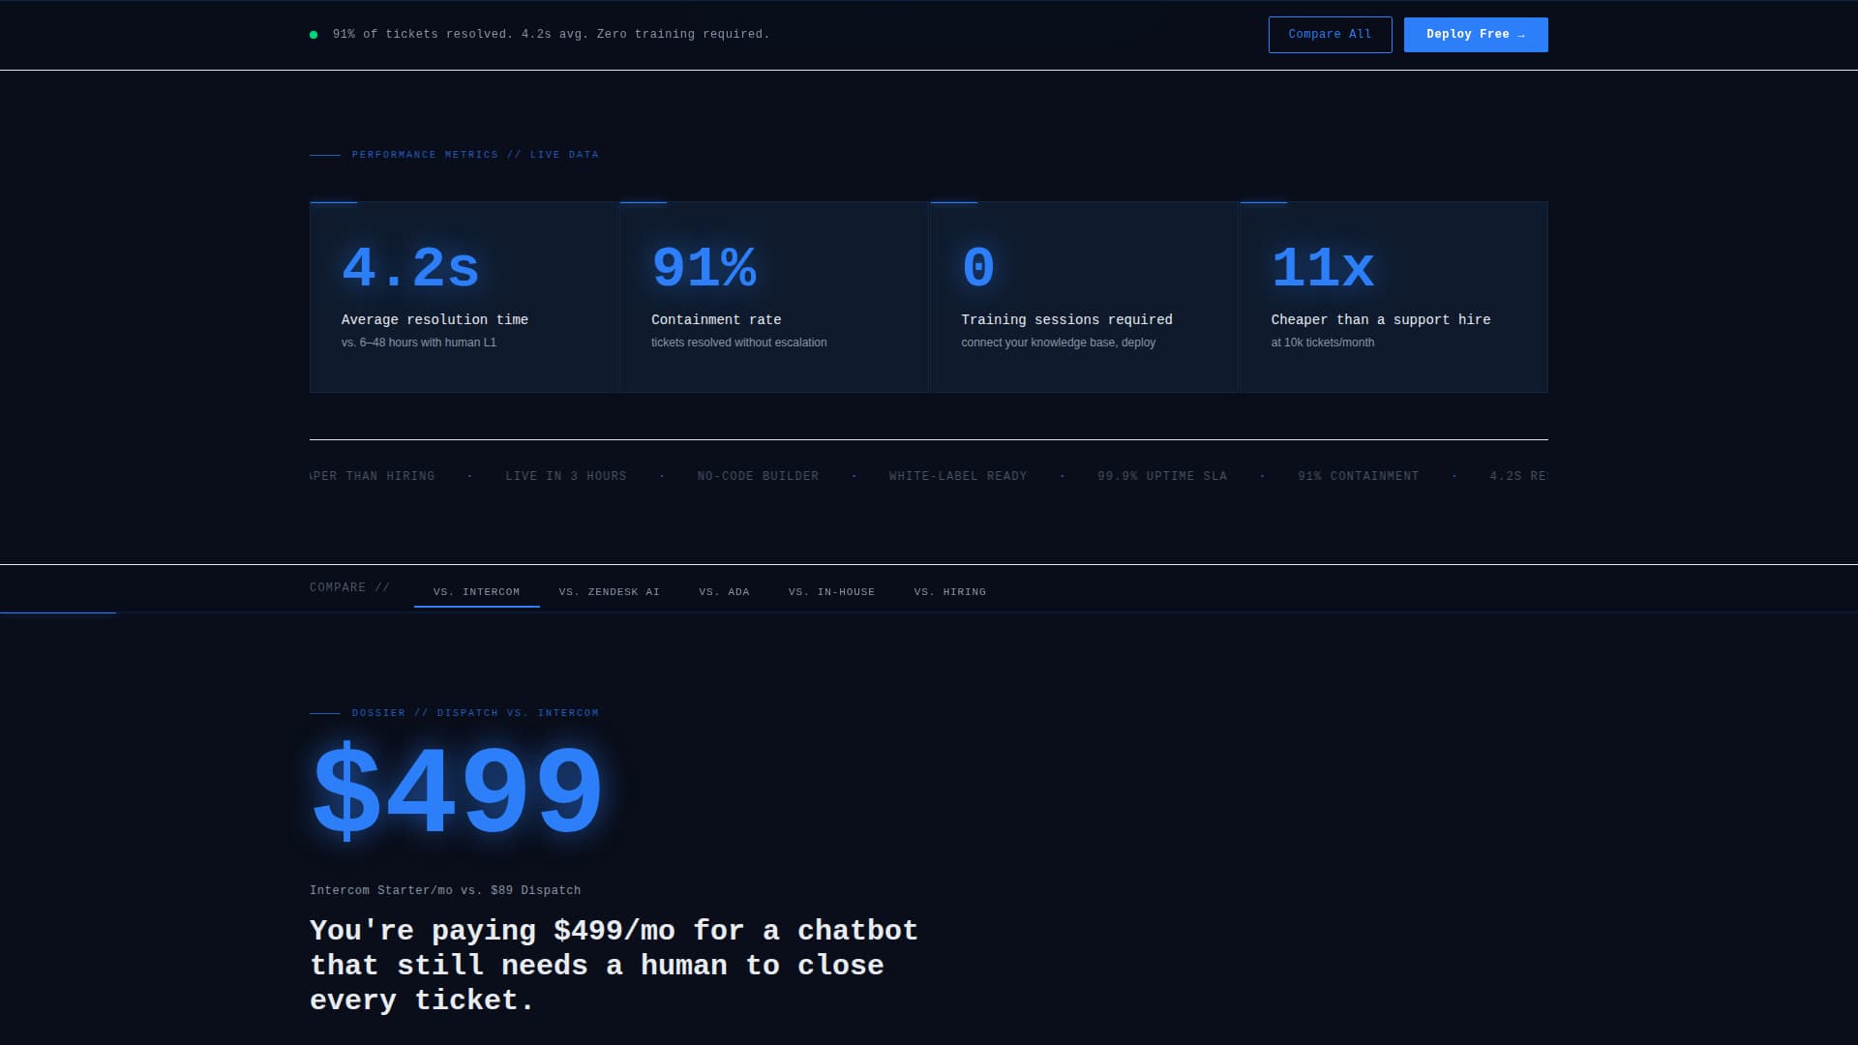Click 'Containment rate' label

[x=716, y=319]
